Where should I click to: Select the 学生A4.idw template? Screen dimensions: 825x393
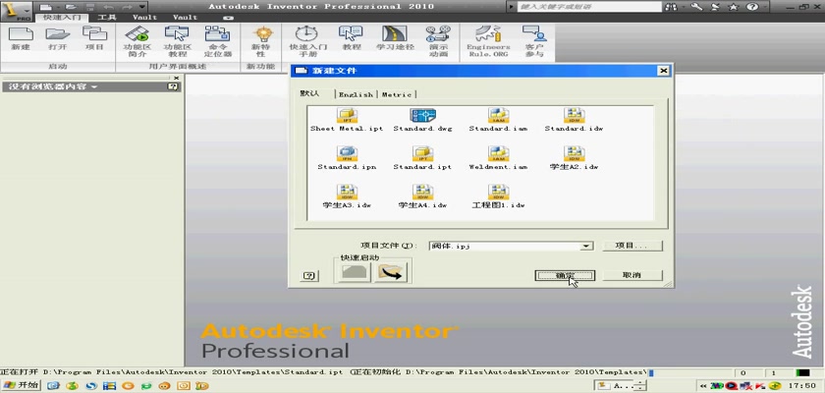(x=422, y=196)
